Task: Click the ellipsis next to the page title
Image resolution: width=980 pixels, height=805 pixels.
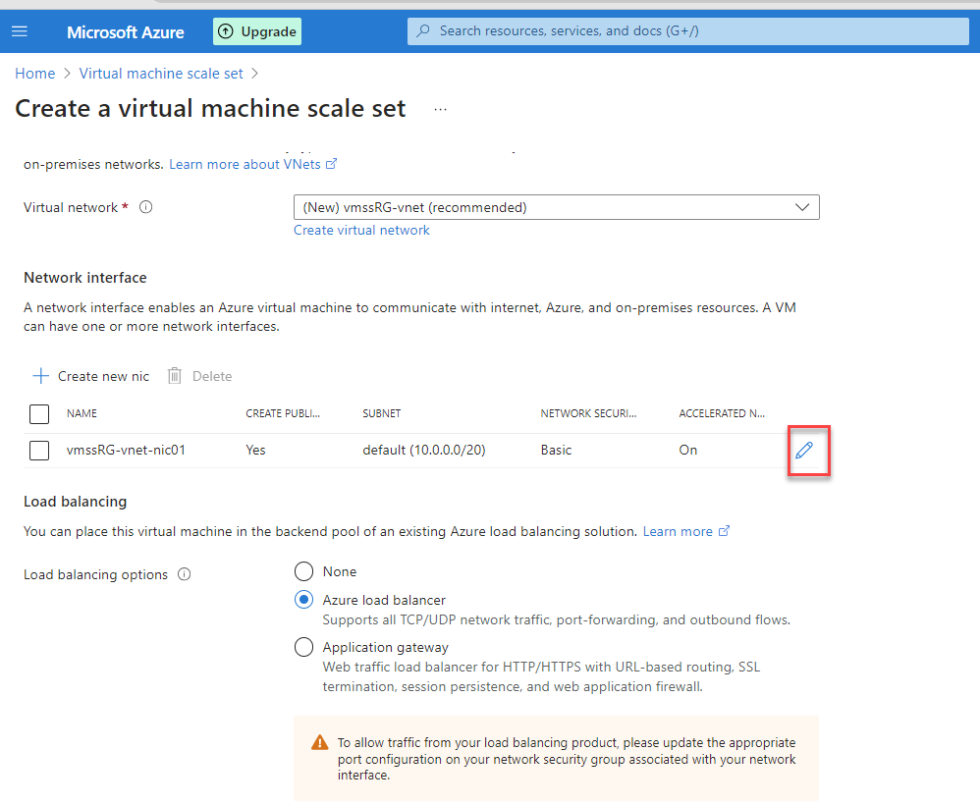Action: point(440,110)
